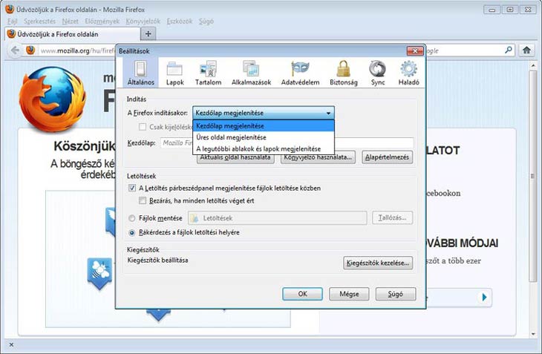Enable Bezárás, ha minden letöltés véget ért
Image resolution: width=542 pixels, height=354 pixels.
pos(143,200)
